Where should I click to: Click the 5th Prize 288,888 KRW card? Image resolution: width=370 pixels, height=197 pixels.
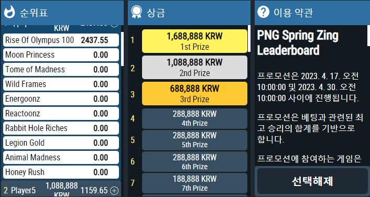pyautogui.click(x=194, y=140)
